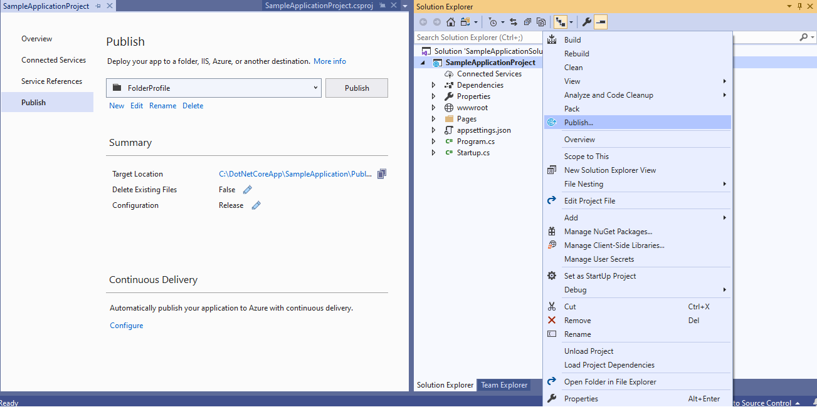This screenshot has width=817, height=412.
Task: Choose Build from the context menu
Action: coord(638,40)
